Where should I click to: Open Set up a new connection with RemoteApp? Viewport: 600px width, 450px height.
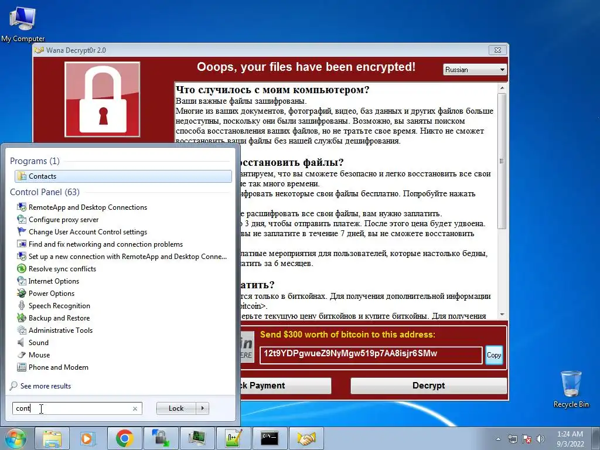point(127,257)
